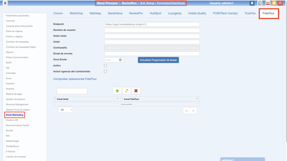Select Checkin QR in the sidebar
Viewport: 287px width, 161px height.
click(12, 120)
